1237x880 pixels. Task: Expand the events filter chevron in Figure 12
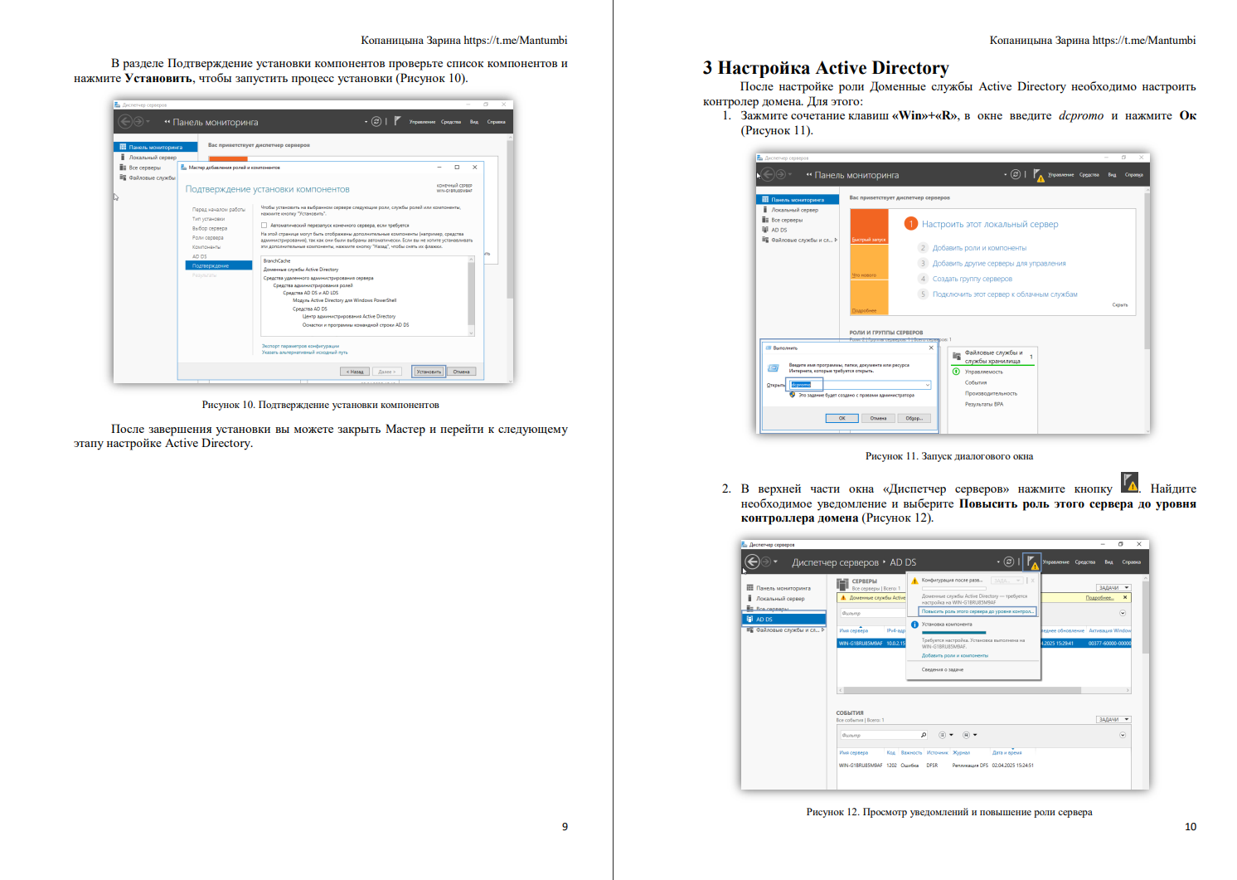pyautogui.click(x=1123, y=735)
